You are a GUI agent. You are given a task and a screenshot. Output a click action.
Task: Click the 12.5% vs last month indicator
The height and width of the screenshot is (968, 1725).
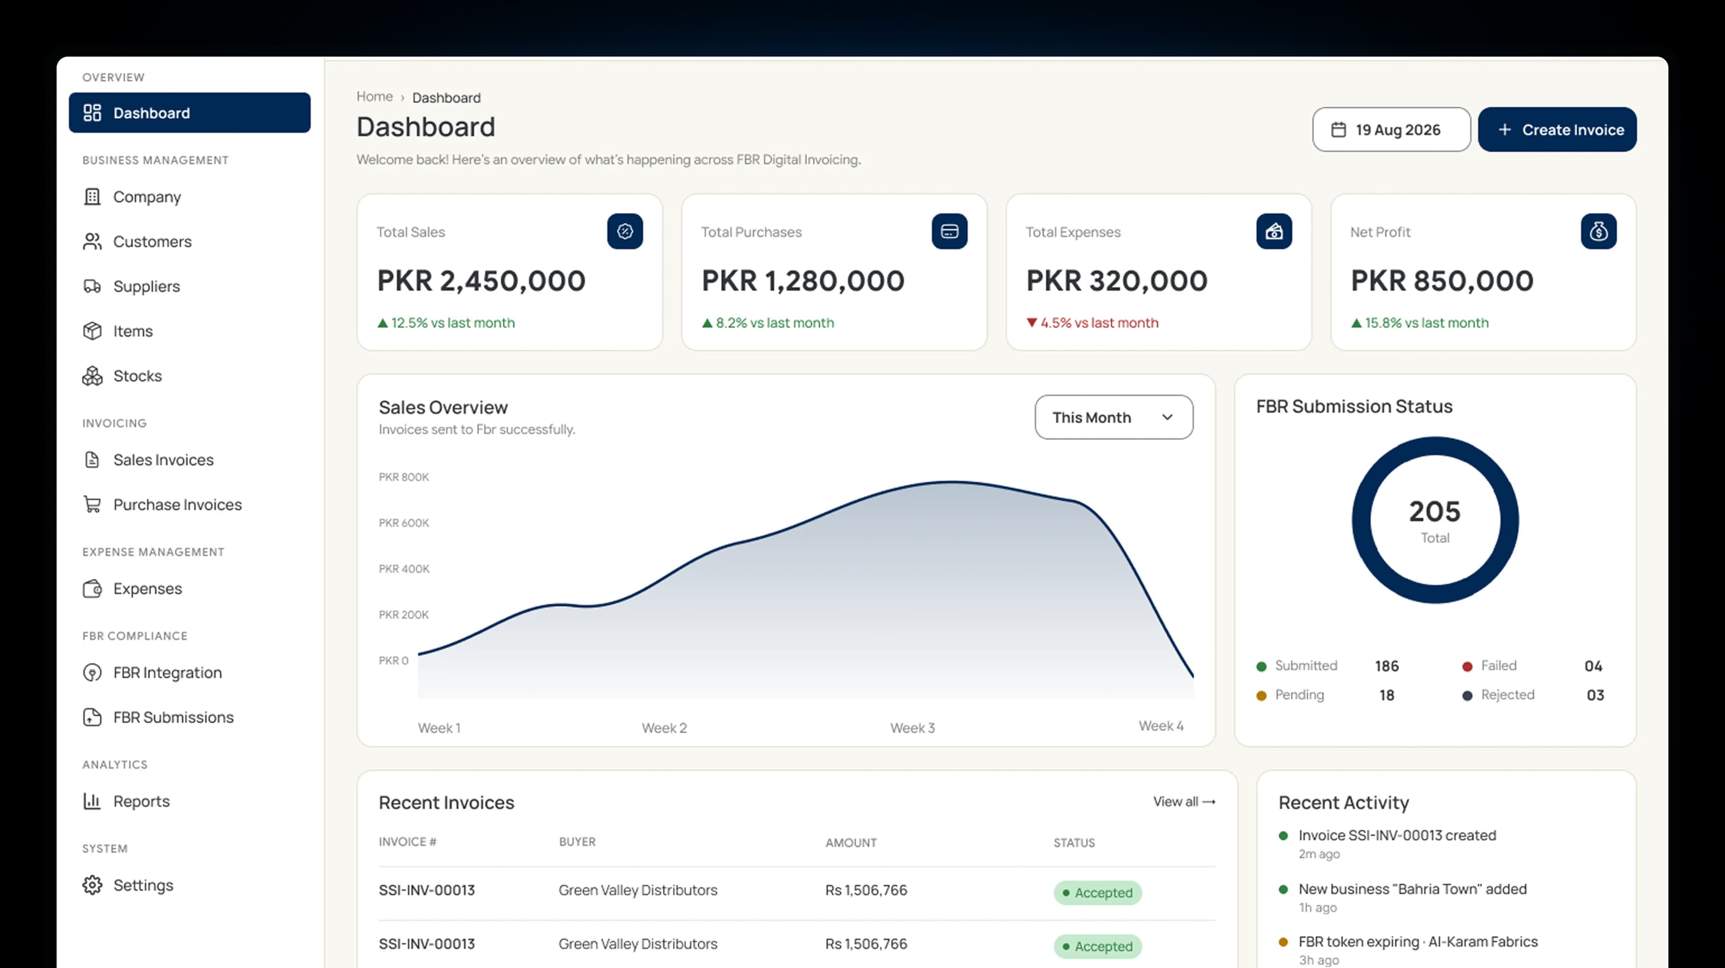[x=446, y=323]
